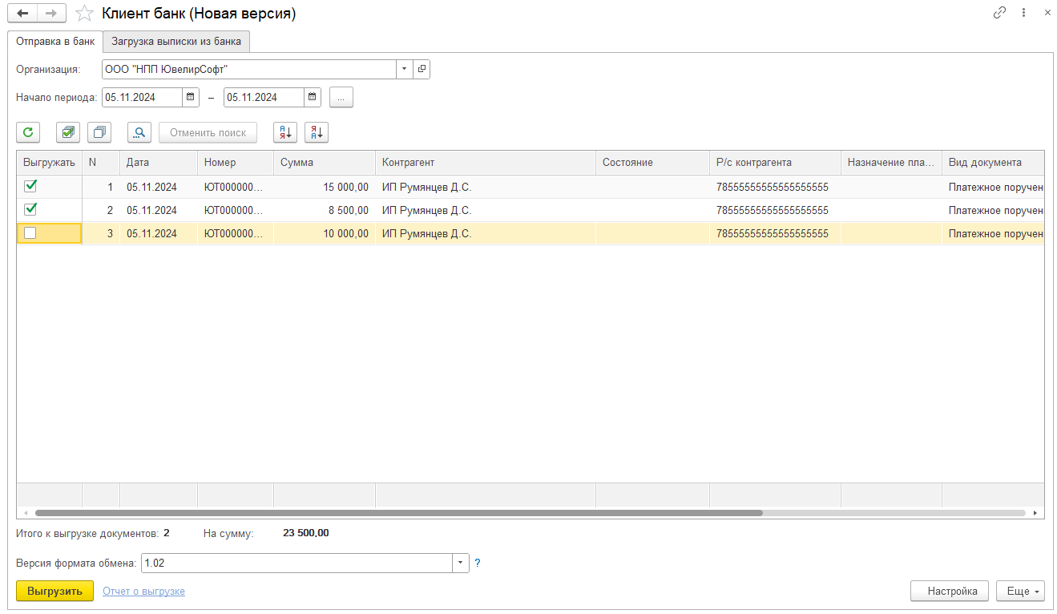Screen dimensions: 1057x614
Task: Sort the list in ascending order
Action: click(285, 132)
